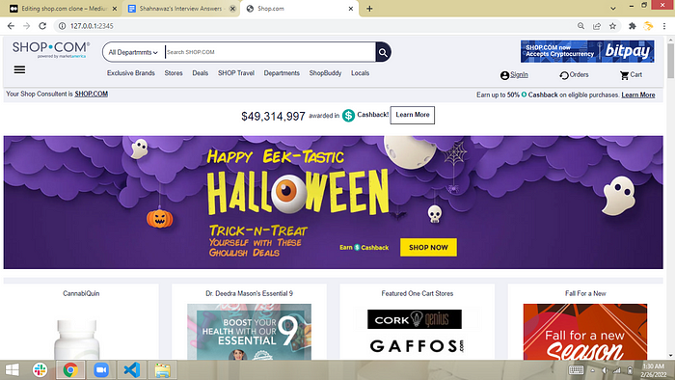Click the GAFFOS store logo
The width and height of the screenshot is (675, 380).
[417, 346]
